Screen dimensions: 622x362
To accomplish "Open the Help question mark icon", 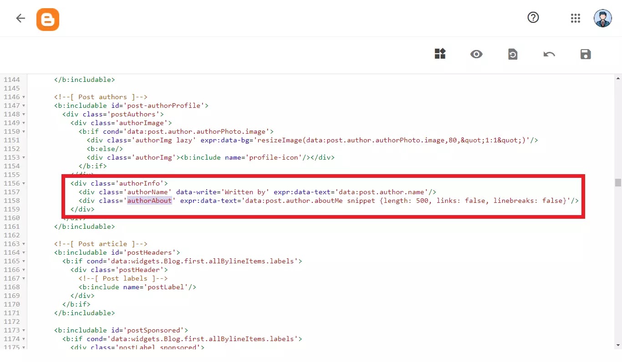I will click(x=533, y=18).
